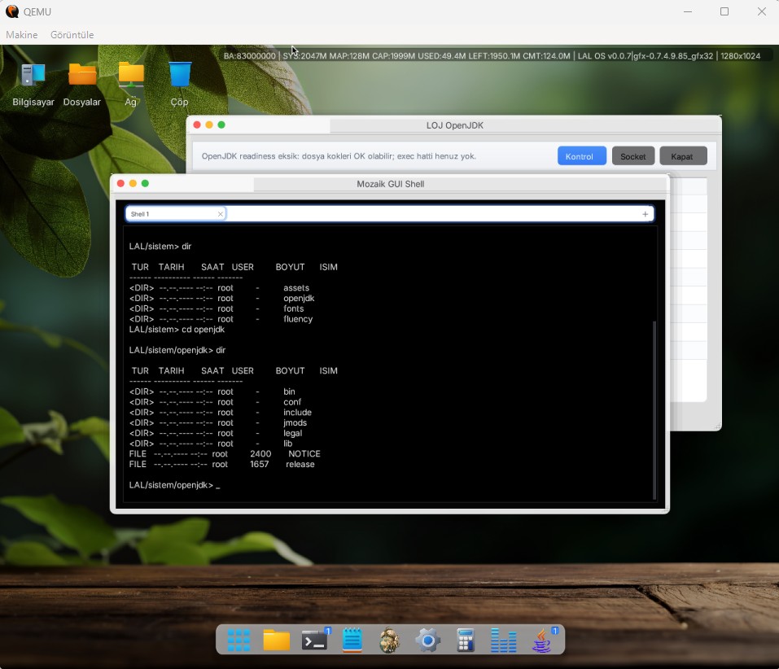
Task: Close the Mozaik GUI Shell window (red dot)
Action: (x=120, y=183)
